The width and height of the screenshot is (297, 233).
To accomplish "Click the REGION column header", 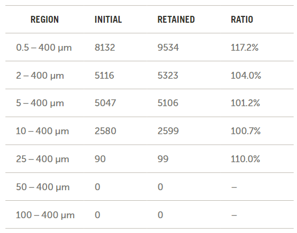I will [44, 20].
